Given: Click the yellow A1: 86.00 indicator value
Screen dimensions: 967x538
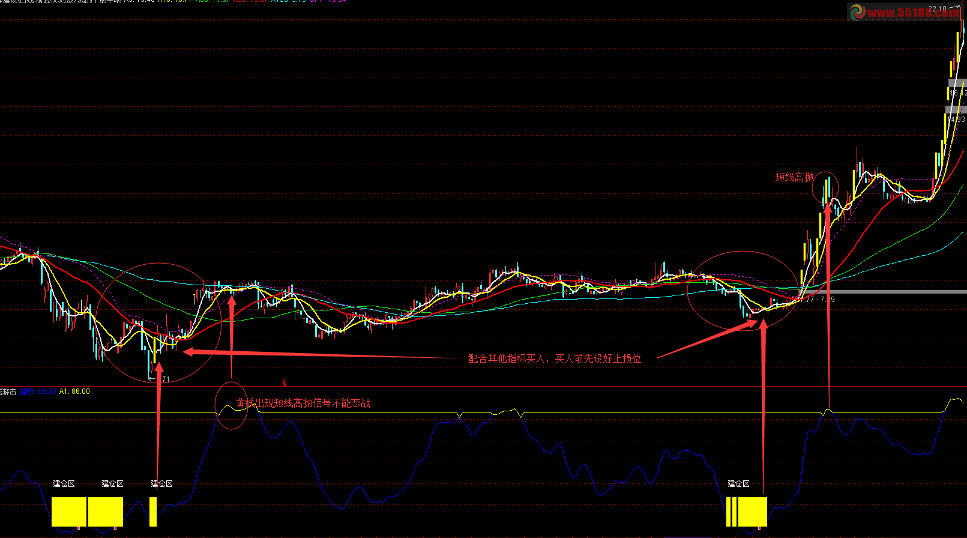Looking at the screenshot, I should pos(74,391).
